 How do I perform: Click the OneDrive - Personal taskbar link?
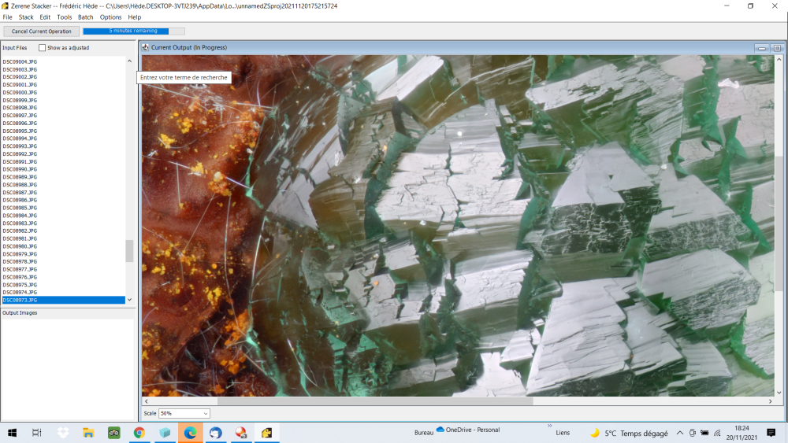tap(468, 430)
